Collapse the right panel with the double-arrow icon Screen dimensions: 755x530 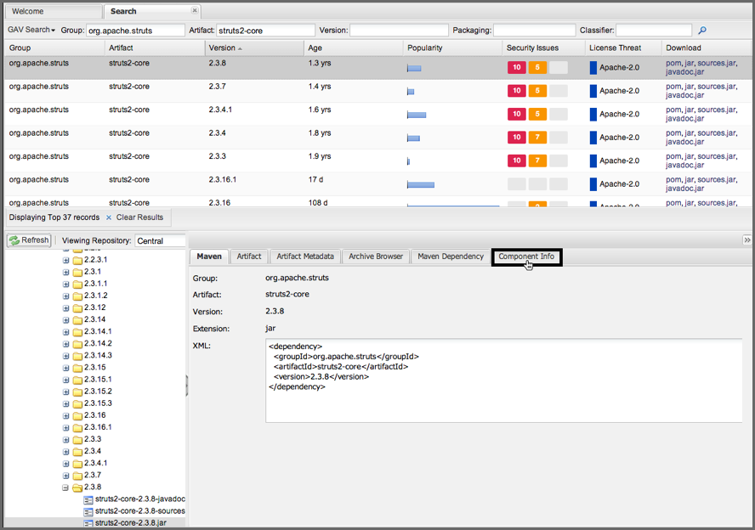746,240
